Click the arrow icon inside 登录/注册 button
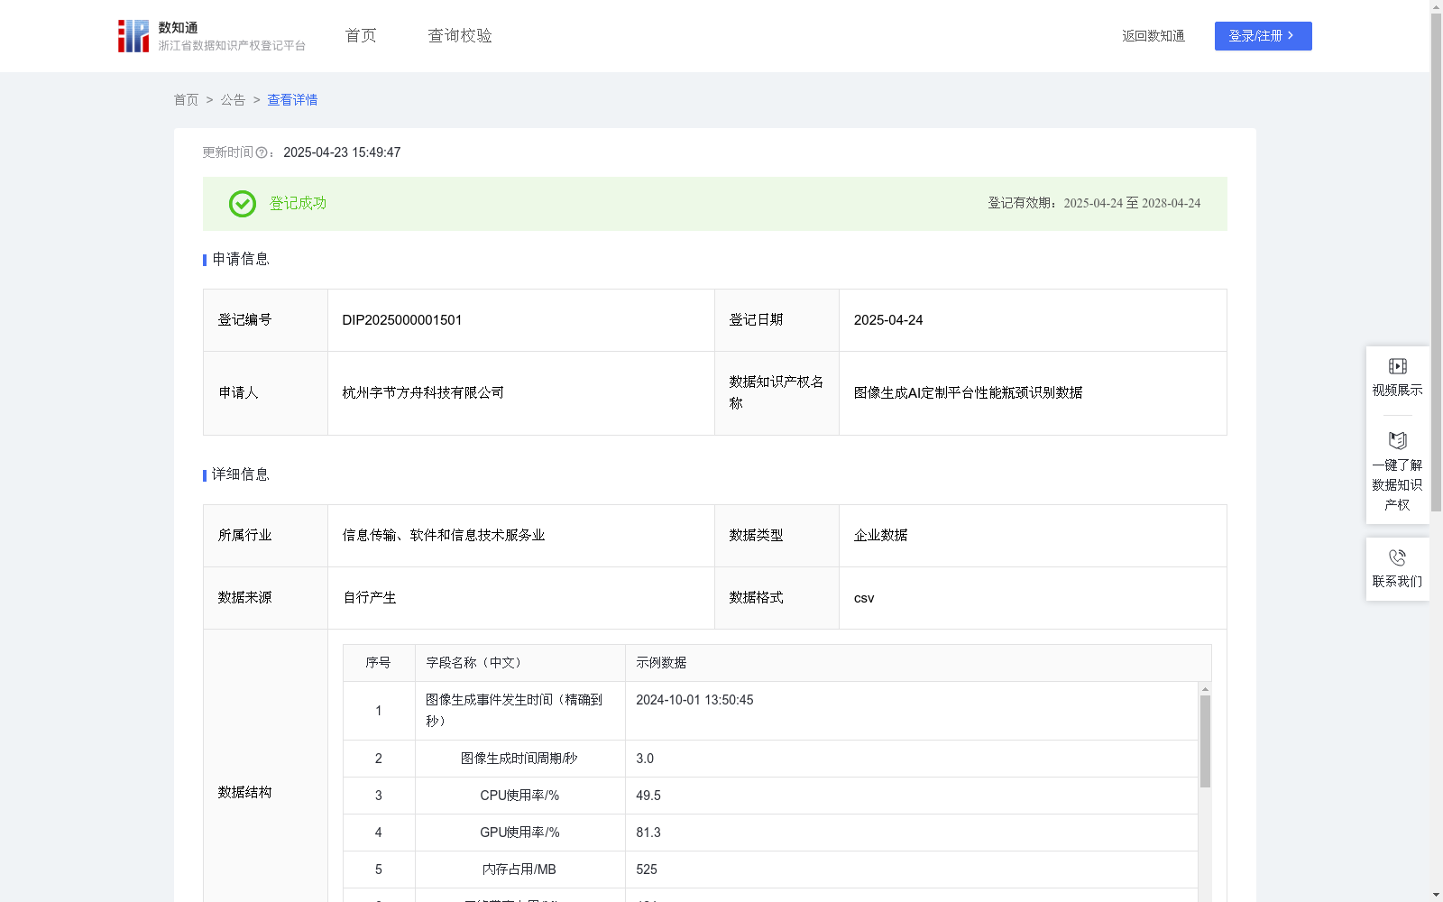Viewport: 1443px width, 902px height. click(1290, 36)
